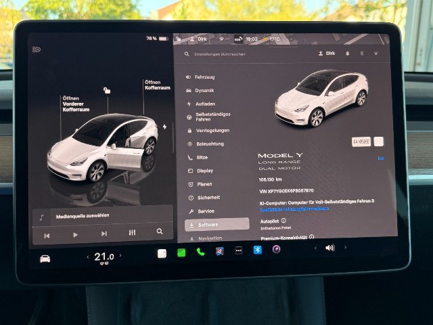Image resolution: width=433 pixels, height=325 pixels.
Task: Open the media equalizer icon
Action: coord(132,232)
